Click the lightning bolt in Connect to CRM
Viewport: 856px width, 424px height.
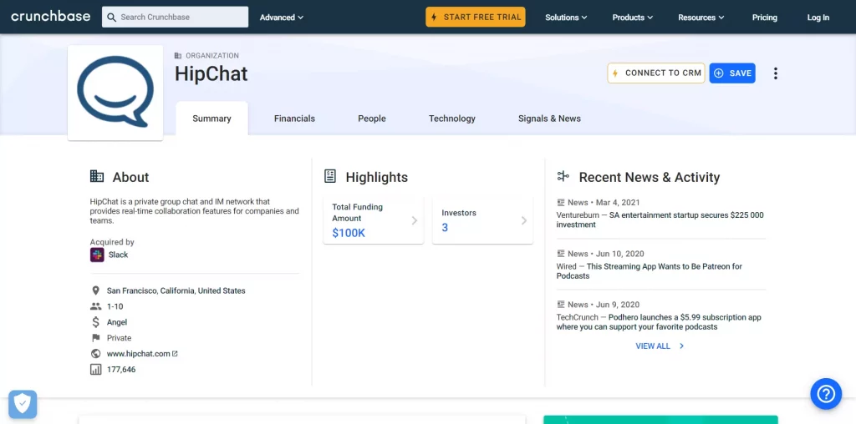tap(615, 73)
